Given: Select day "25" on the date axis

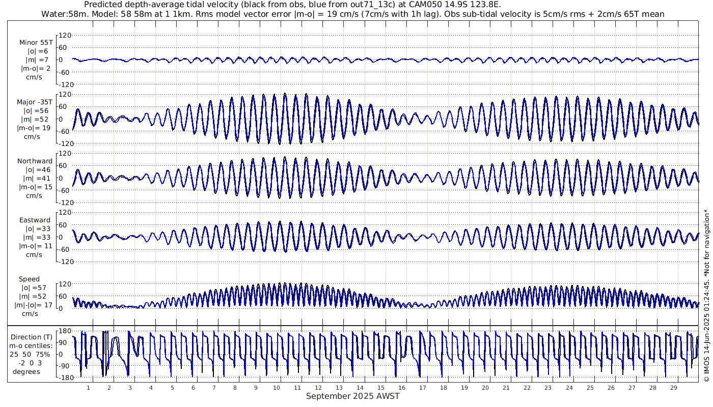Looking at the screenshot, I should point(590,388).
